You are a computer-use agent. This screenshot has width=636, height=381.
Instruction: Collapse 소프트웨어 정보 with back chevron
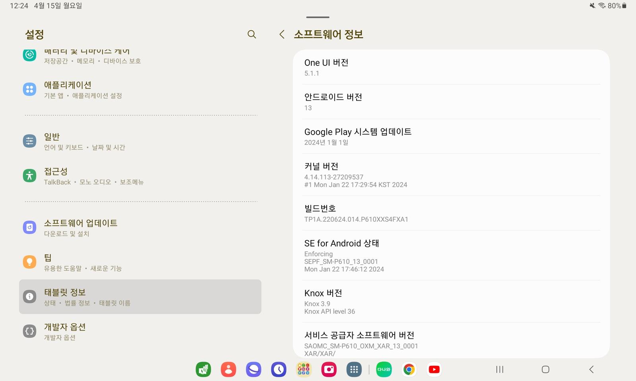tap(281, 35)
